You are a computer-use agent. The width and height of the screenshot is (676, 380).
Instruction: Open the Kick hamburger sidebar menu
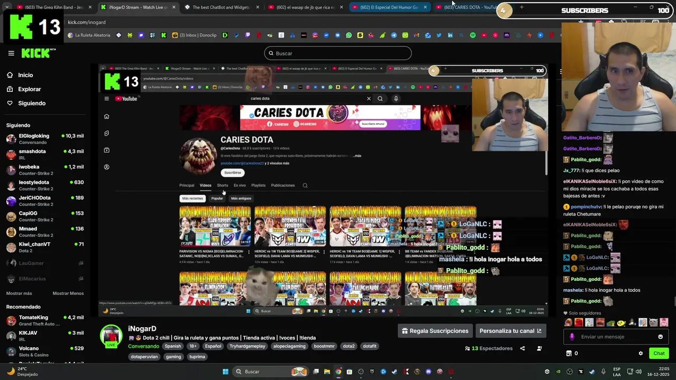(11, 53)
